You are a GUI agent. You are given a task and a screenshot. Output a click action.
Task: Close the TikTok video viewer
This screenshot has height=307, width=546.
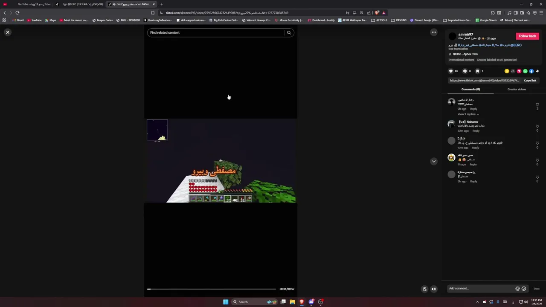(7, 32)
